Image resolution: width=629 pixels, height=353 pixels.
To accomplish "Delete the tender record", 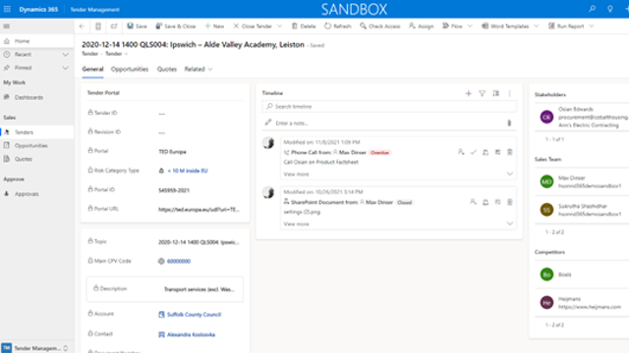I will pyautogui.click(x=304, y=26).
